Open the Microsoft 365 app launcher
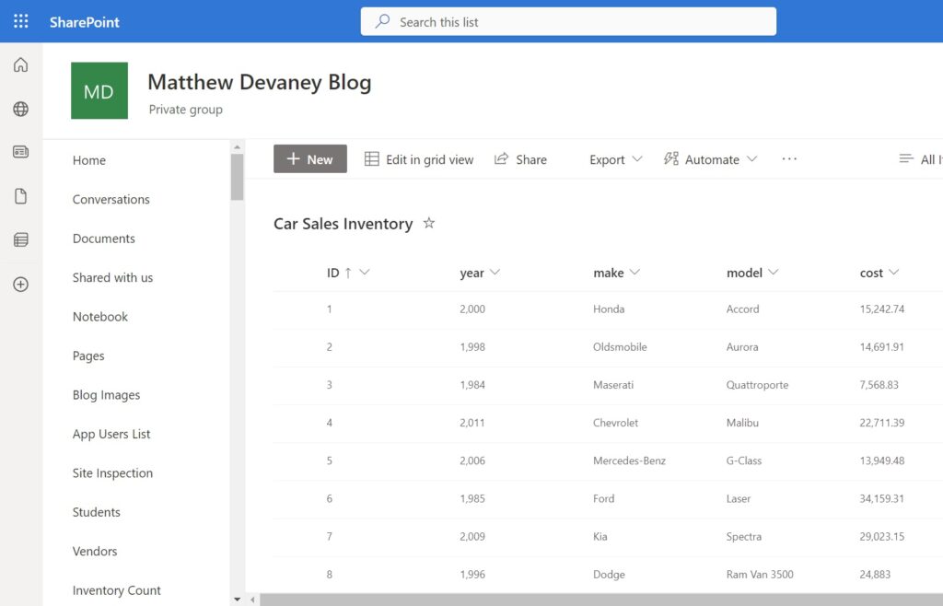 20,21
